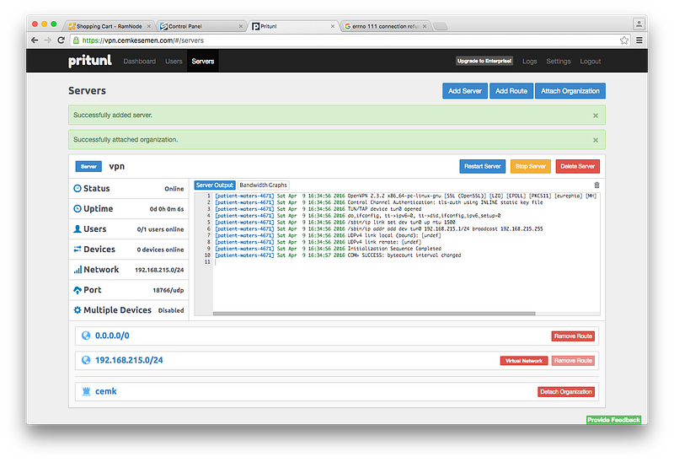Dismiss the 'Successfully attached organization' alert
Image resolution: width=674 pixels, height=462 pixels.
click(596, 140)
